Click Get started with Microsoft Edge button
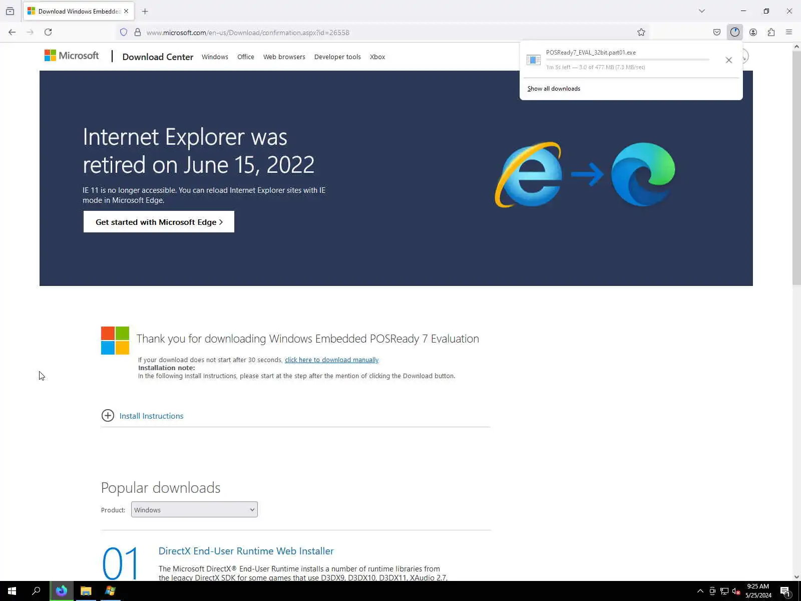Image resolution: width=801 pixels, height=601 pixels. click(x=159, y=222)
